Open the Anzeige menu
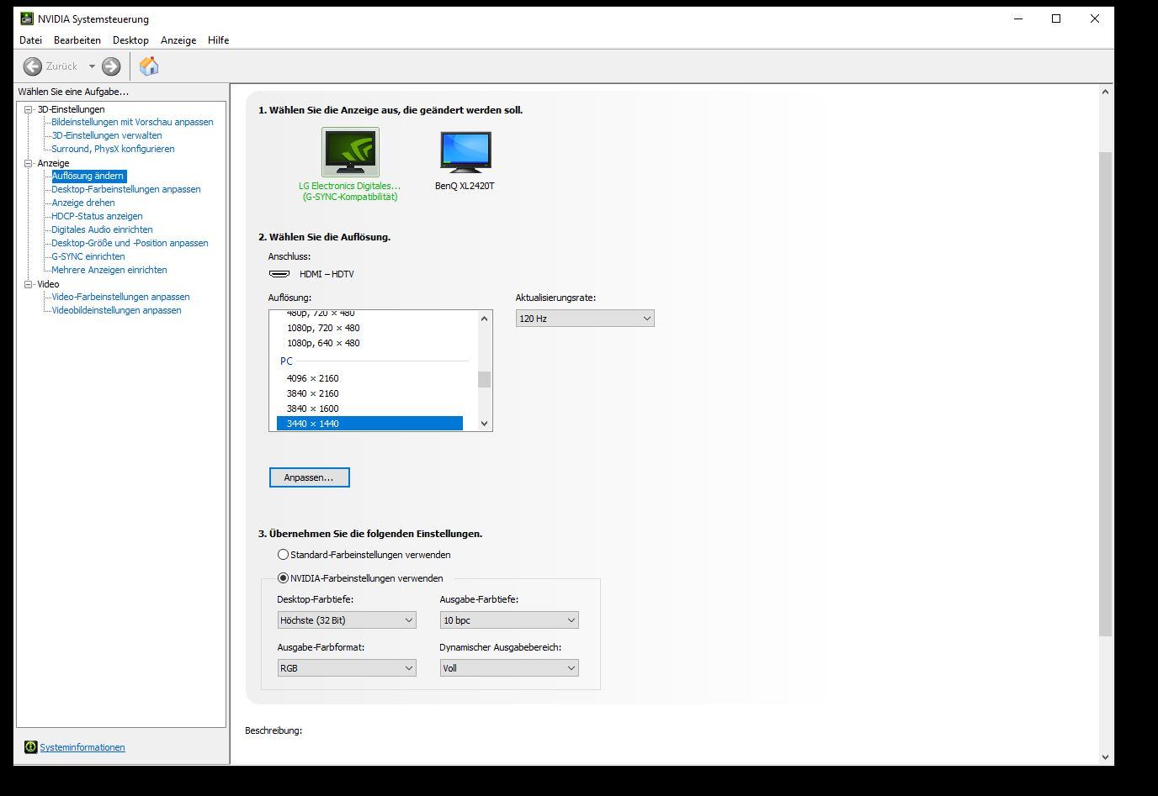Image resolution: width=1158 pixels, height=796 pixels. tap(178, 40)
